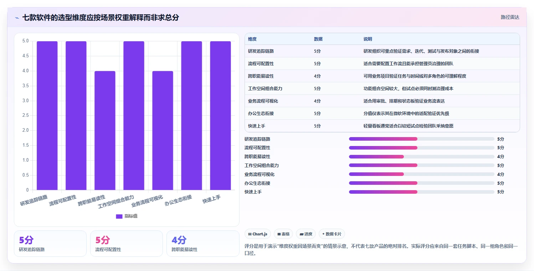Click the 研发追踪链路 bar in the chart
This screenshot has width=534, height=271.
point(47,115)
